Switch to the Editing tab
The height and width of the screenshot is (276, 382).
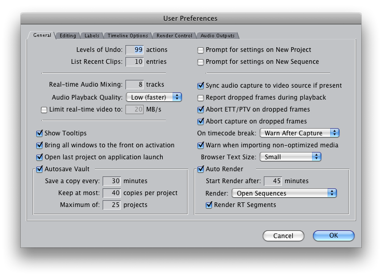[x=67, y=36]
